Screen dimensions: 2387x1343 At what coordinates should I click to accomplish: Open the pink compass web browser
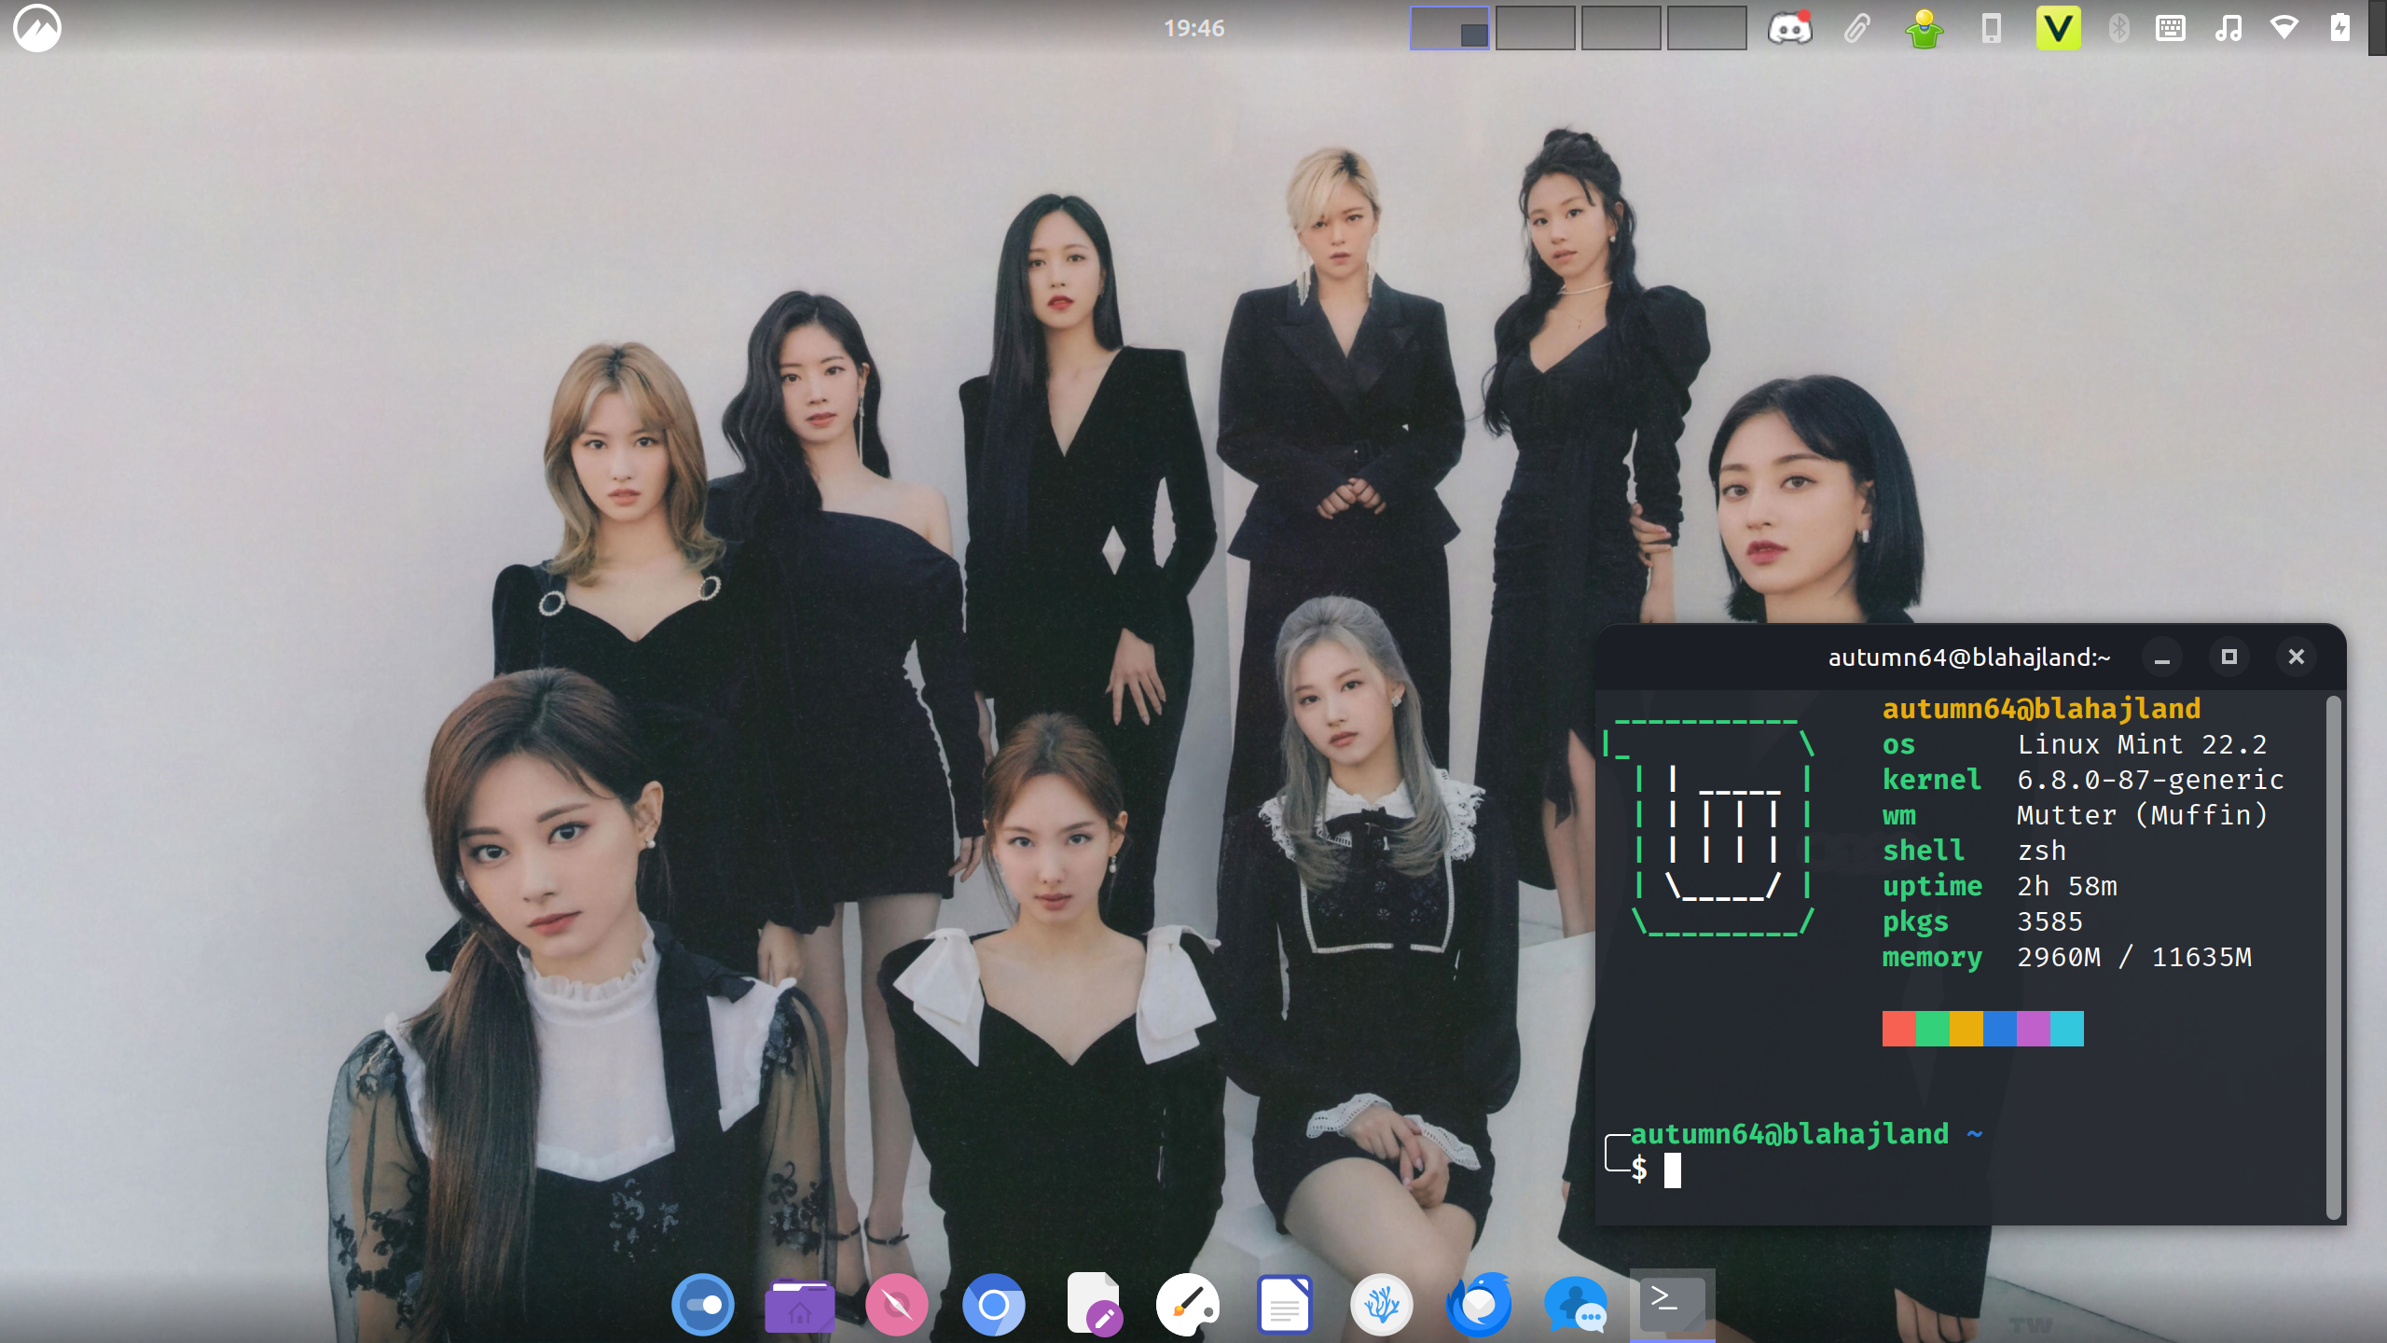(896, 1305)
